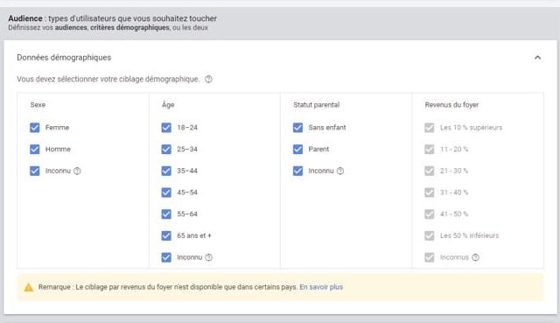Image resolution: width=560 pixels, height=323 pixels.
Task: Click the Définissez vos audiences subtitle
Action: pyautogui.click(x=108, y=27)
